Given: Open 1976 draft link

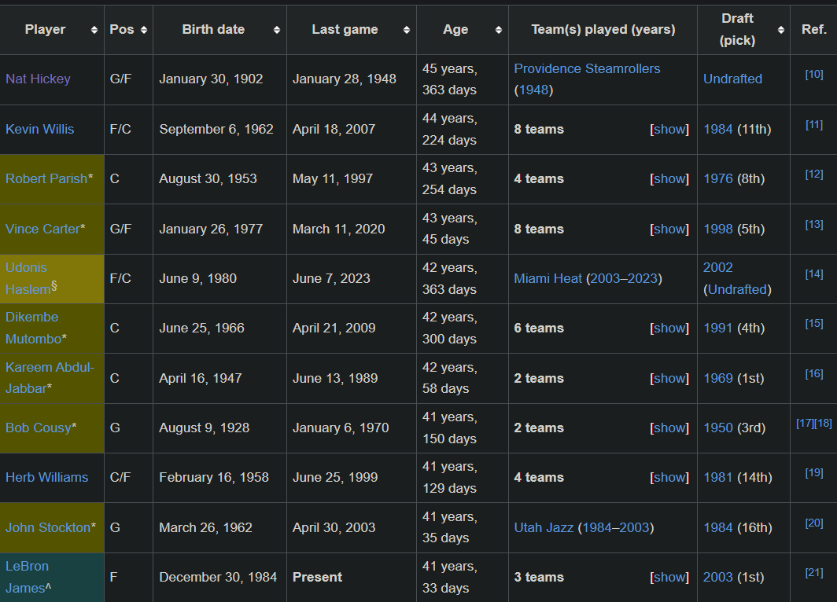Looking at the screenshot, I should 718,178.
